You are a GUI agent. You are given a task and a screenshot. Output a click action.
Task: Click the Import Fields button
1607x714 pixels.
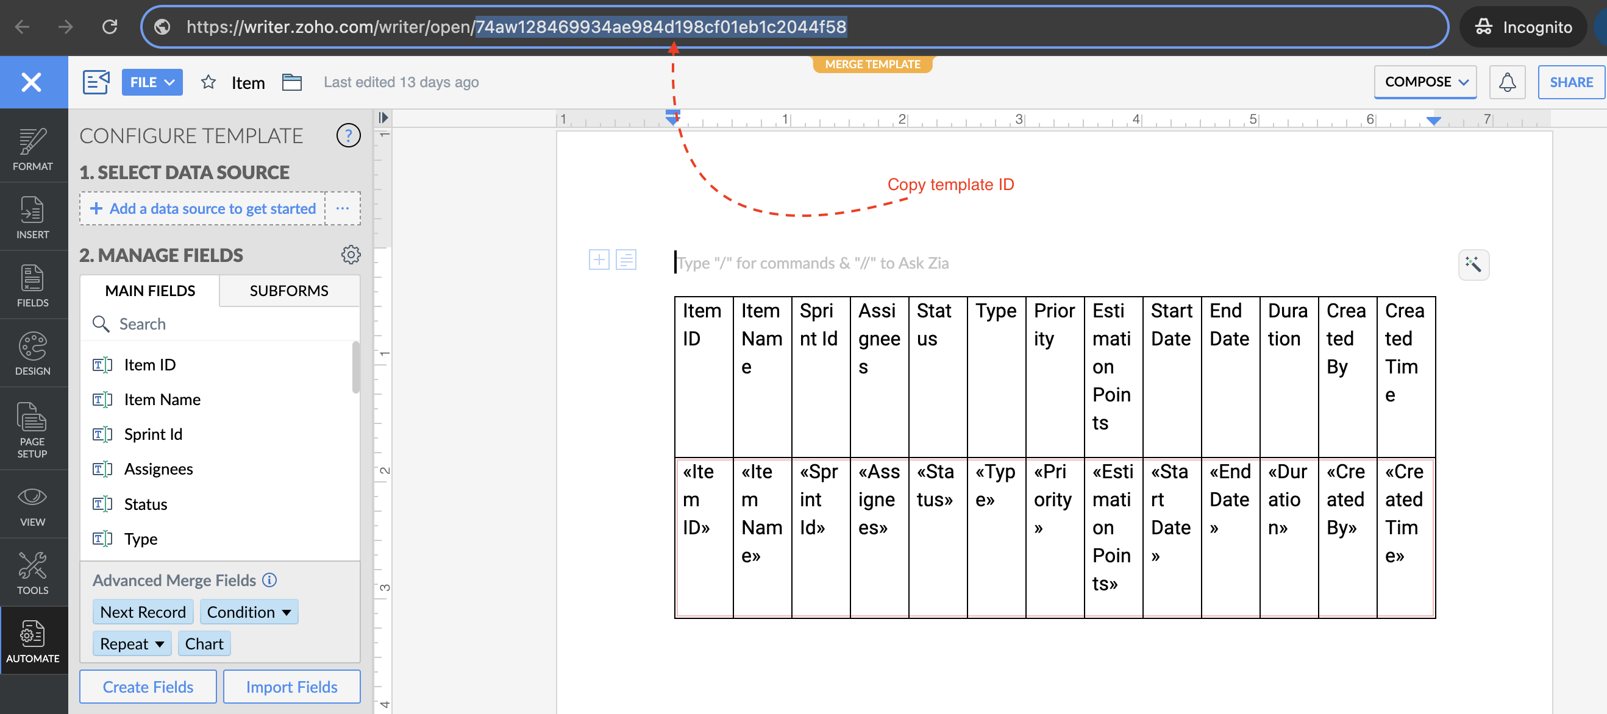click(291, 687)
